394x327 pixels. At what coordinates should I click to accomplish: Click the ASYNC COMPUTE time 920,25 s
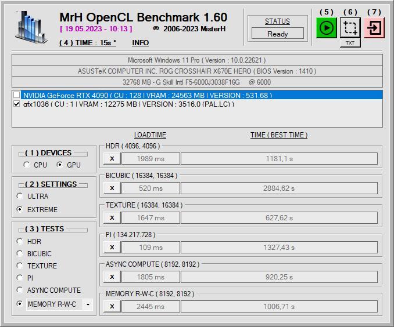(279, 277)
